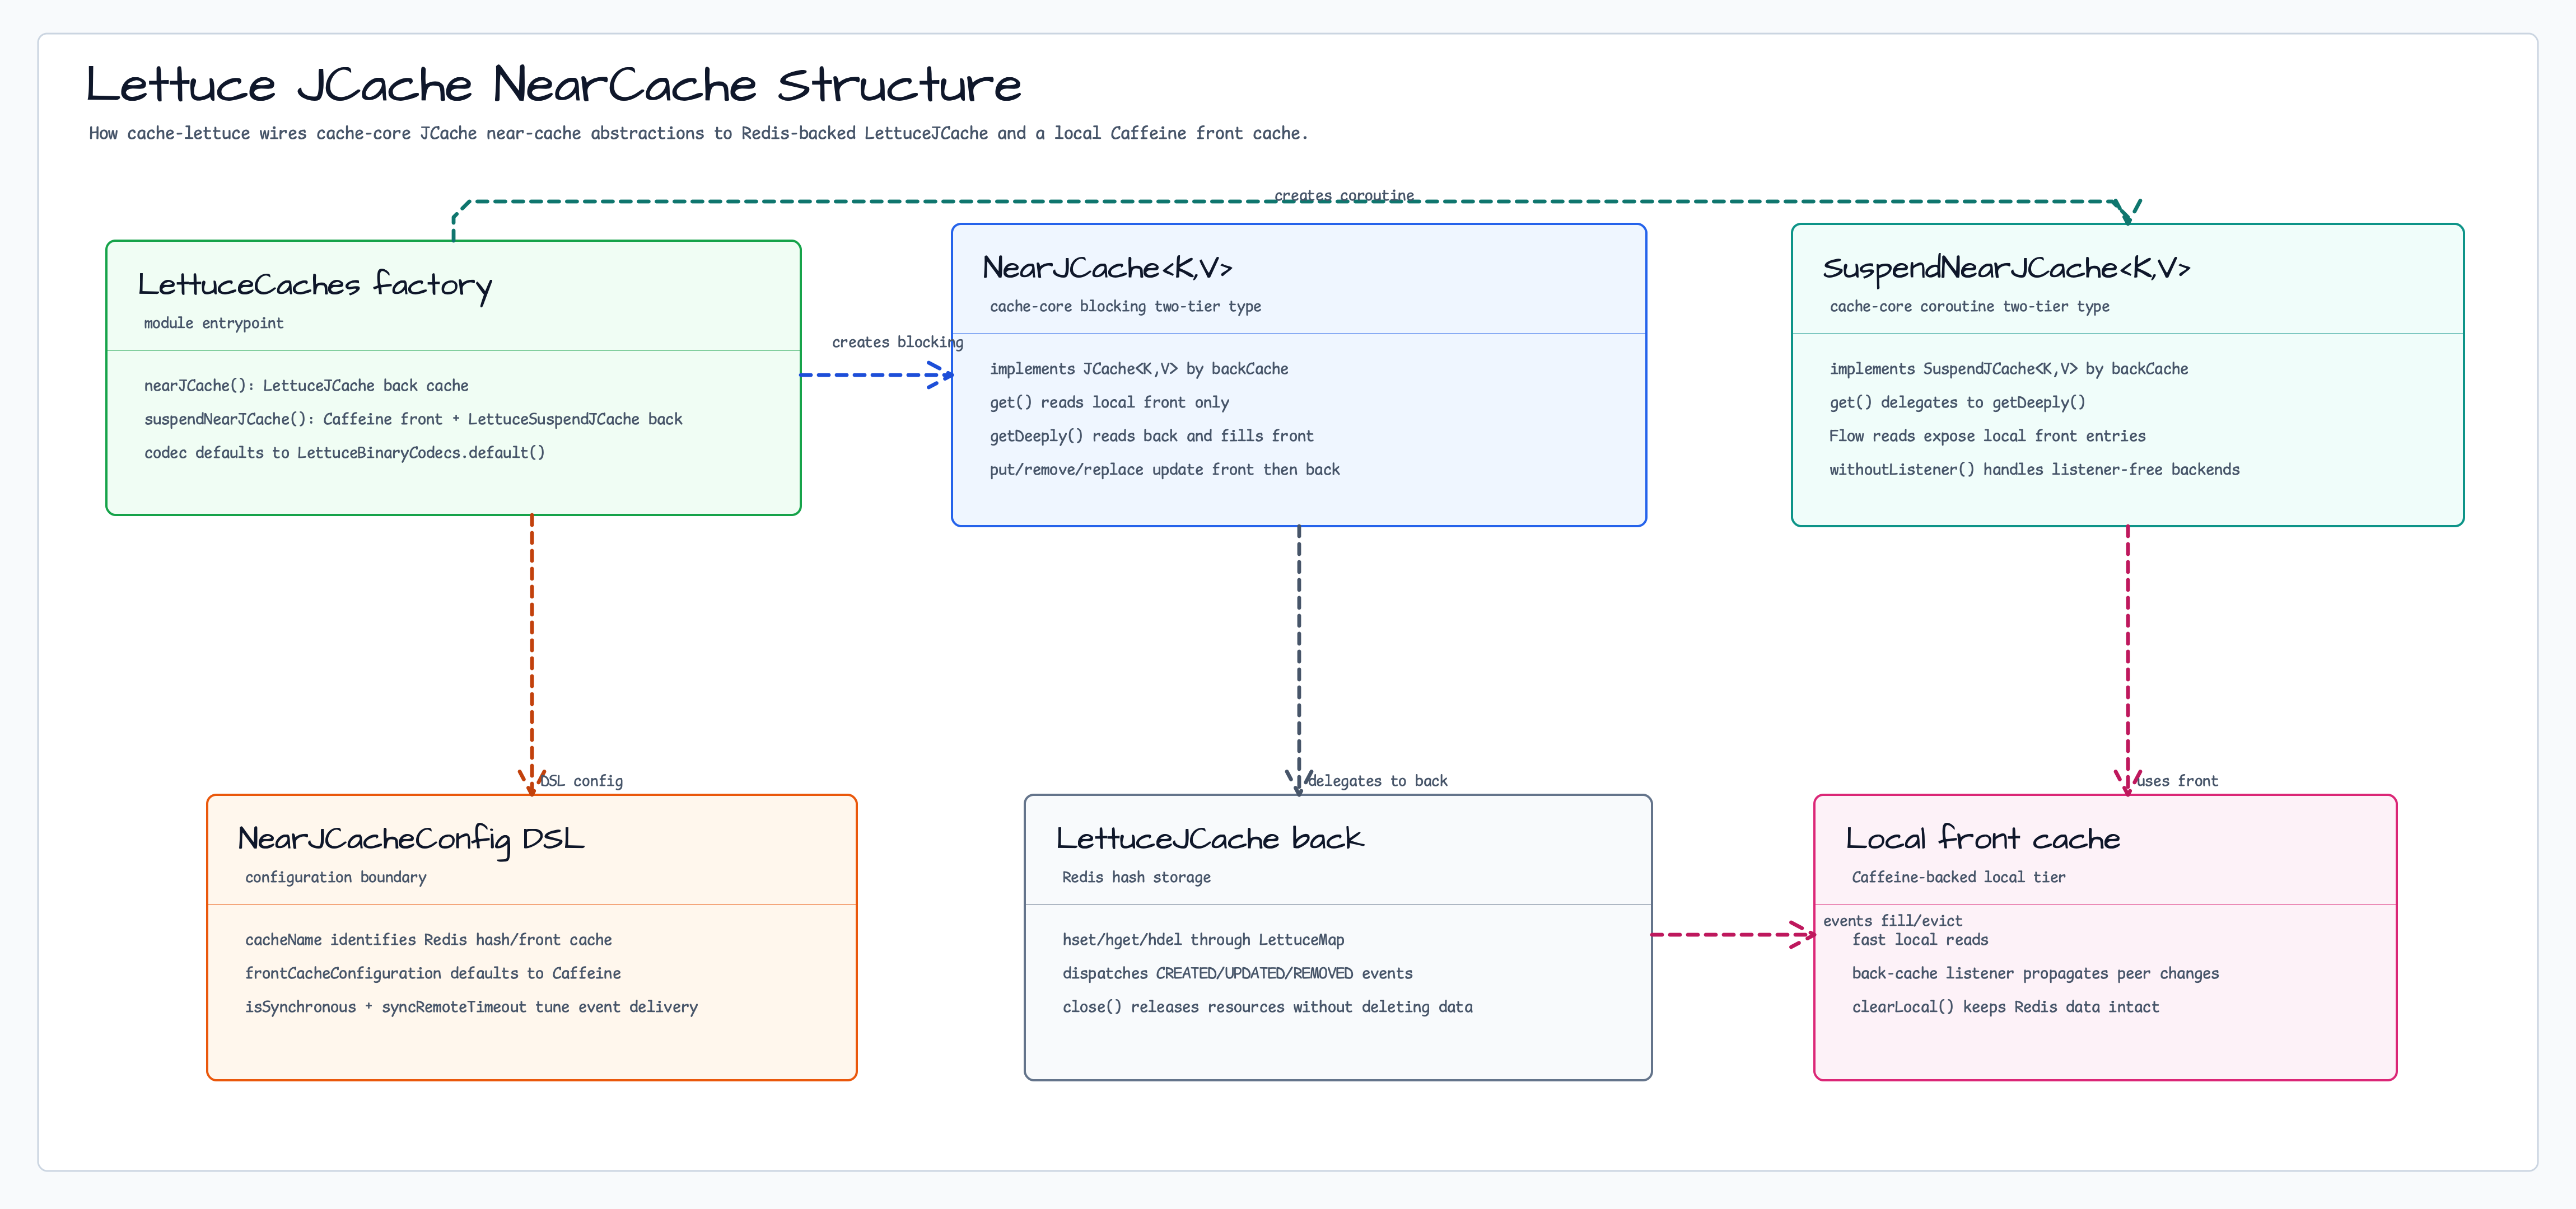Click 'isSynchronous + syncRemoteTimeout tune event delivery'

(471, 1007)
